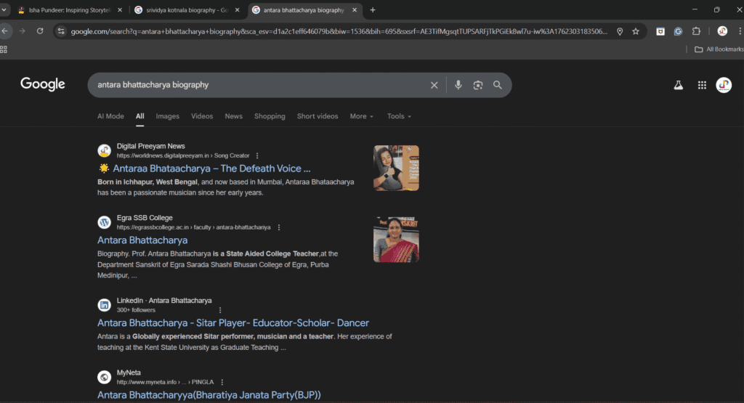This screenshot has width=744, height=403.
Task: Close the Isha Pundeer browser tab
Action: pos(120,10)
